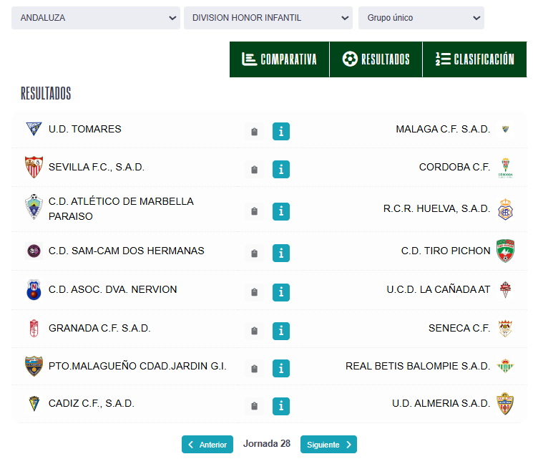533x459 pixels.
Task: Click clipboard icon in Cadiz C.F. row
Action: [254, 406]
